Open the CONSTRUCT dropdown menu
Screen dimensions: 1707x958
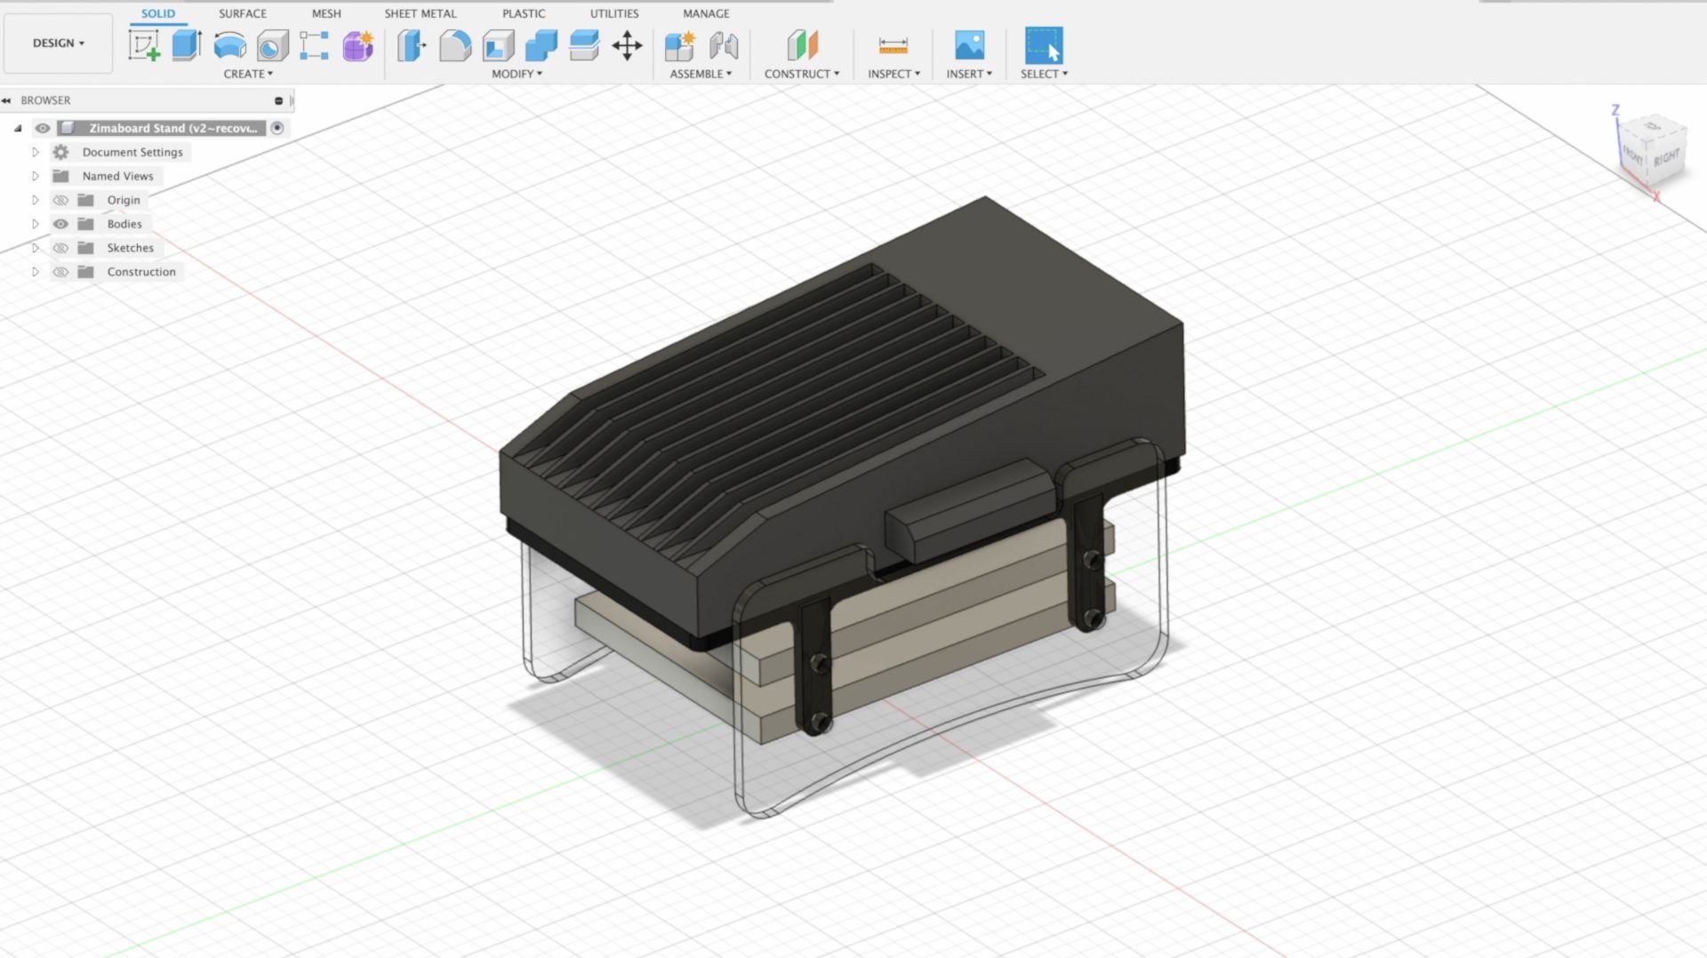[801, 74]
